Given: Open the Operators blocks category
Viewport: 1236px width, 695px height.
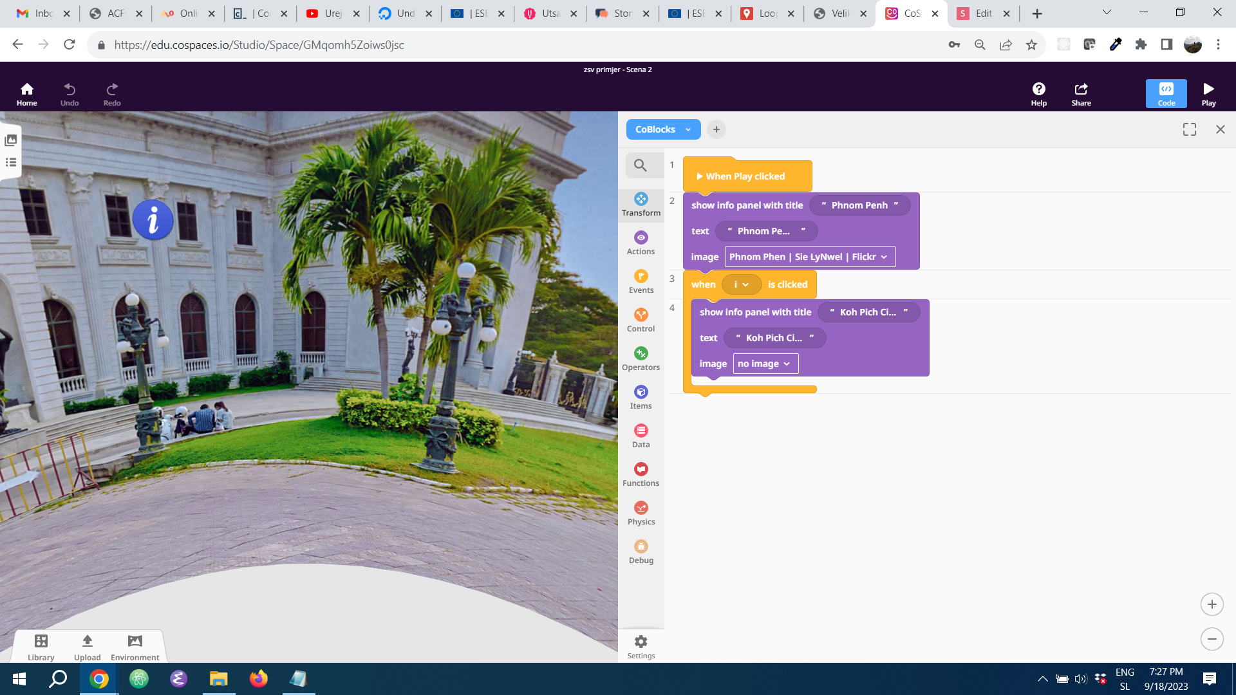Looking at the screenshot, I should [641, 359].
